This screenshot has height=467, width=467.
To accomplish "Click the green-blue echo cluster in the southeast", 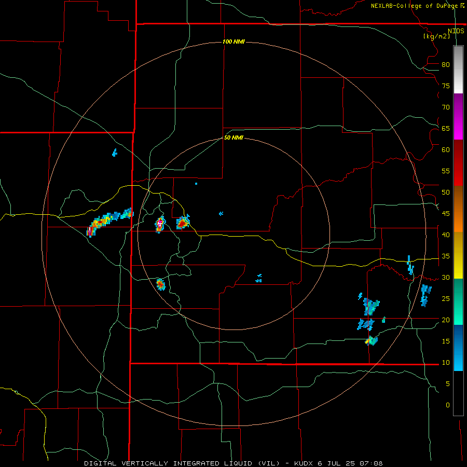I will pyautogui.click(x=371, y=307).
